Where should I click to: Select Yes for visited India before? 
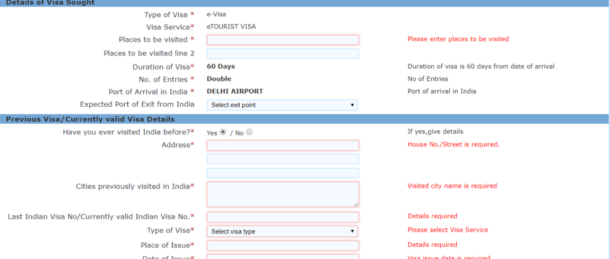(223, 132)
